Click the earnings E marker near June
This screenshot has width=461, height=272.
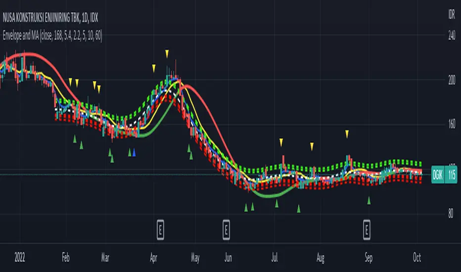[226, 229]
